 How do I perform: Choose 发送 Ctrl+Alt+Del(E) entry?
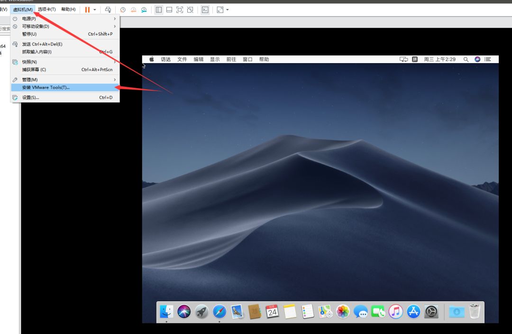tap(65, 44)
